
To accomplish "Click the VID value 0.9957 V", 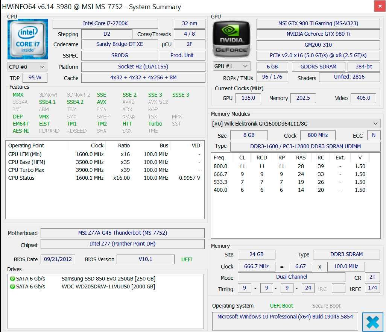I will (x=190, y=178).
